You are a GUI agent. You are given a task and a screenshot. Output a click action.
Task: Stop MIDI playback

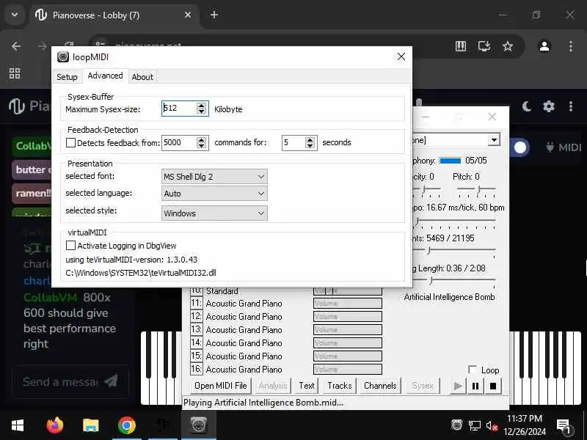pyautogui.click(x=493, y=386)
